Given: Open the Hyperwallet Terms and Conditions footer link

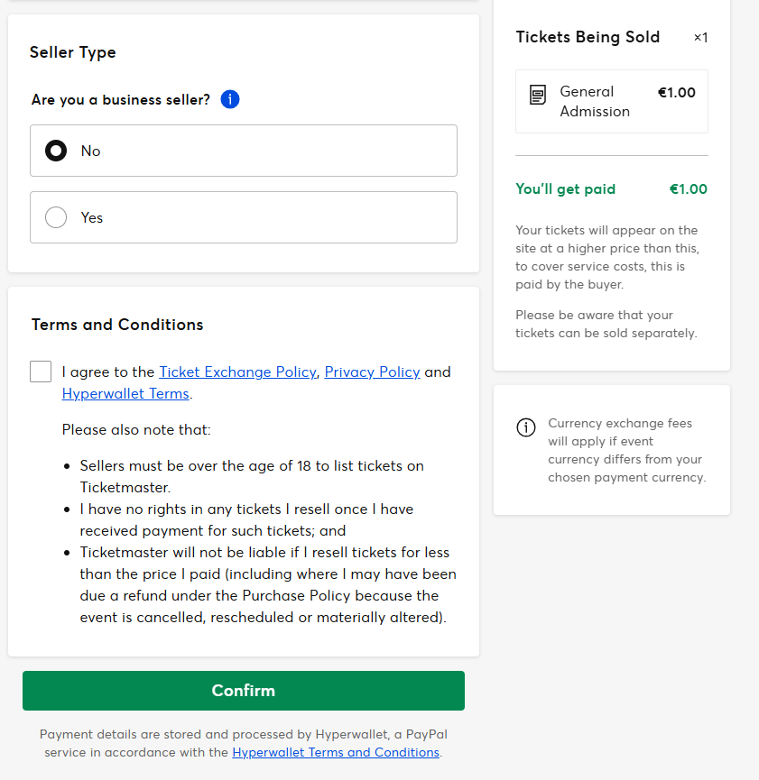Looking at the screenshot, I should tap(336, 752).
